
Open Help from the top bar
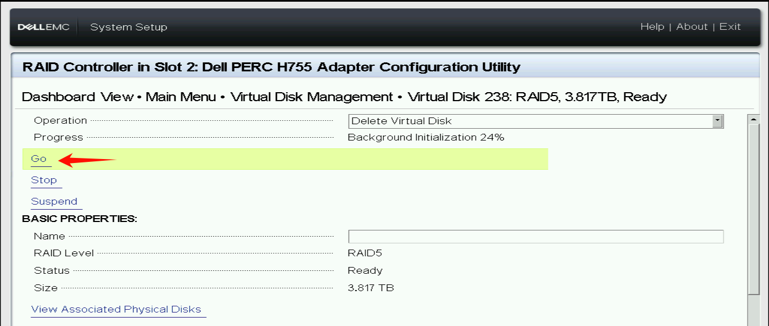click(652, 26)
